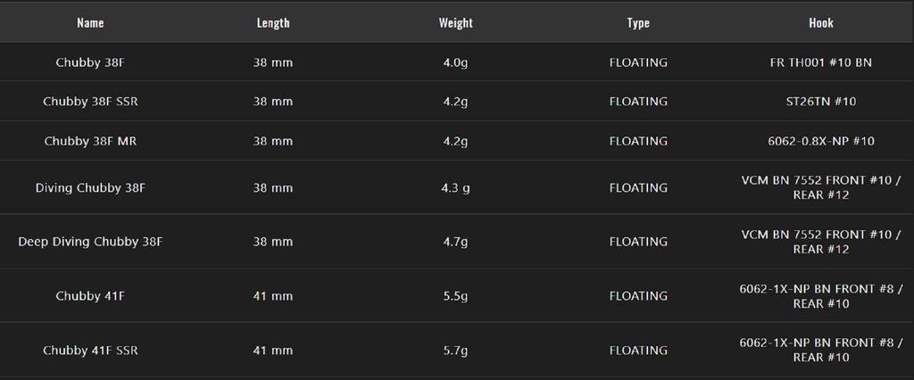Click the Deep Diving Chubby 38F name
The image size is (914, 380).
pyautogui.click(x=90, y=242)
